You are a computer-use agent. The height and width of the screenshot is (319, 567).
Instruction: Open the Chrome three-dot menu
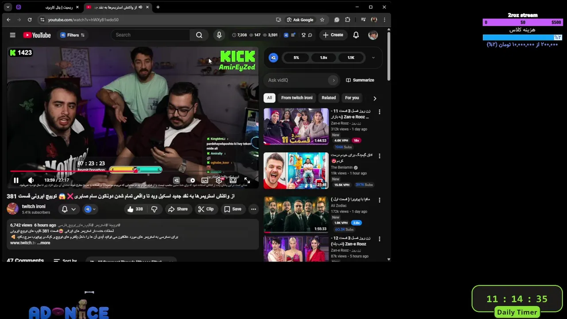tap(384, 19)
